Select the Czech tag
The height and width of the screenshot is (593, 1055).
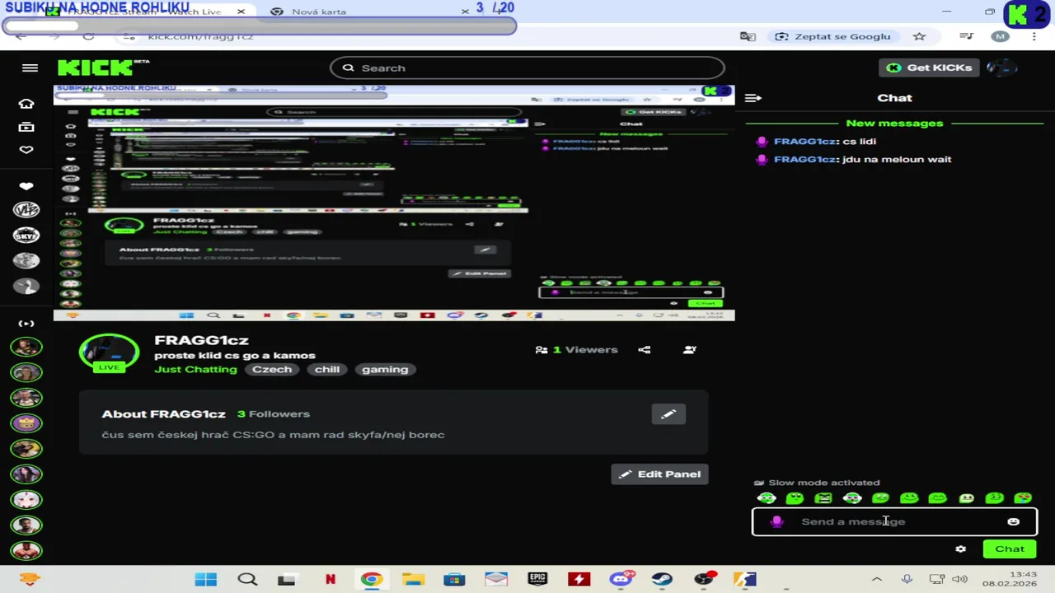[272, 369]
